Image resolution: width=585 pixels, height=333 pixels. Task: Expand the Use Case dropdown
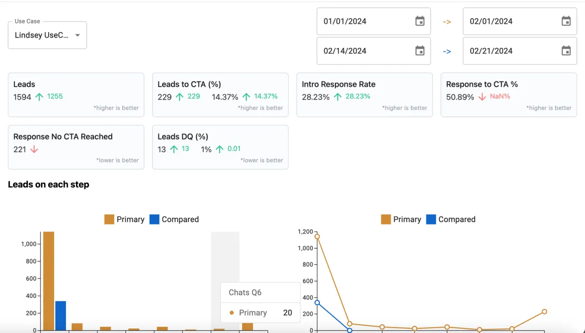[47, 35]
